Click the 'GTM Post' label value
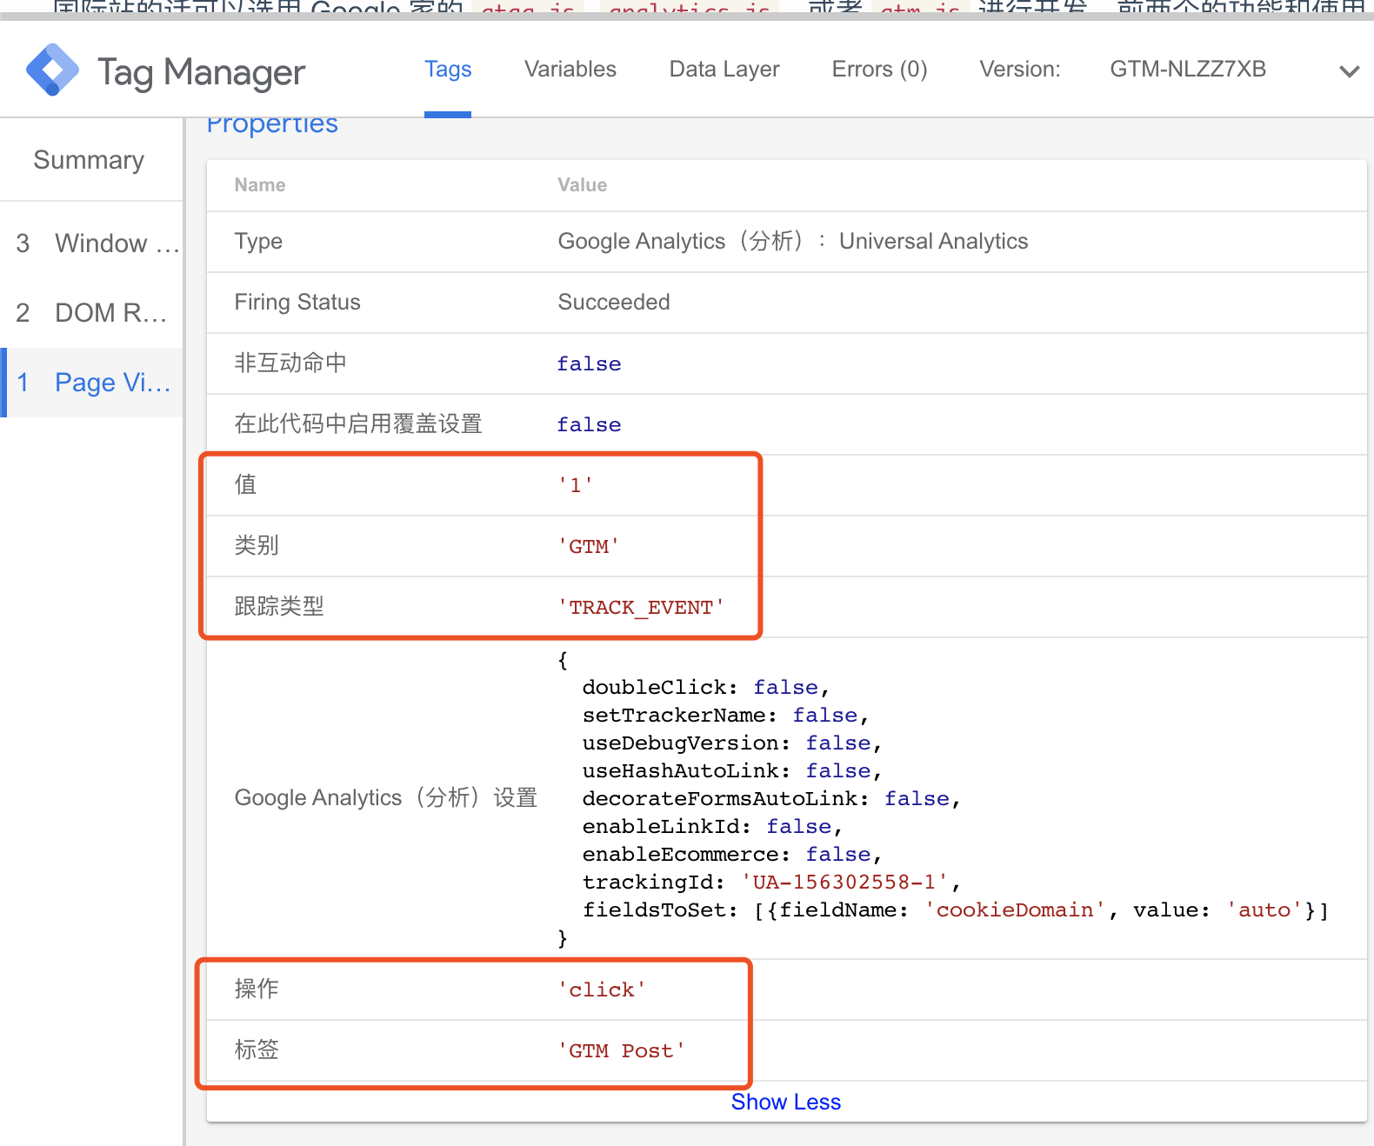The width and height of the screenshot is (1374, 1146). 622,1051
